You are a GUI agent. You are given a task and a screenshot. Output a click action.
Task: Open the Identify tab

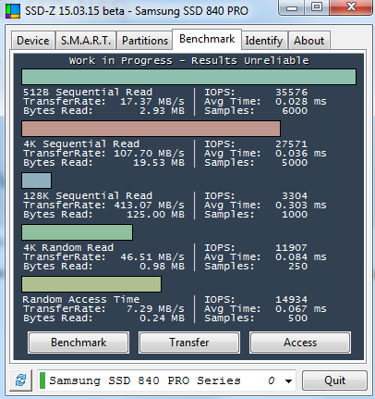(x=264, y=41)
